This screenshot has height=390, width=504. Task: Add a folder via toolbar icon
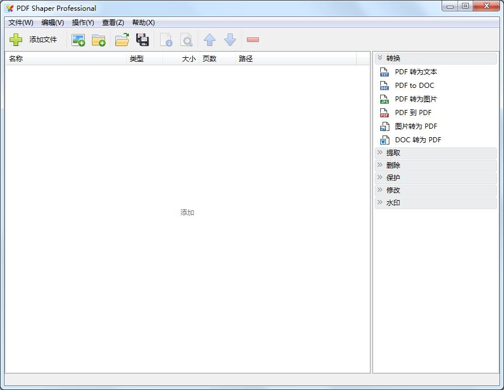[99, 40]
